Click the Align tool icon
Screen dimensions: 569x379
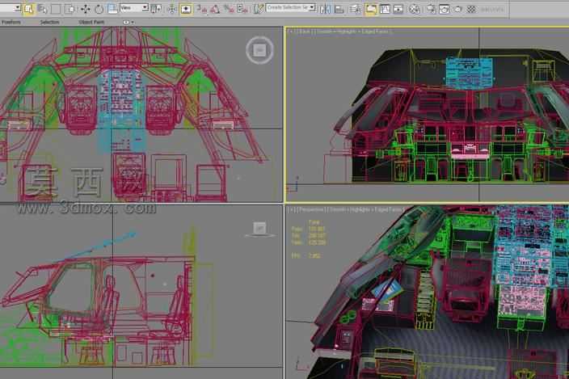[x=339, y=9]
